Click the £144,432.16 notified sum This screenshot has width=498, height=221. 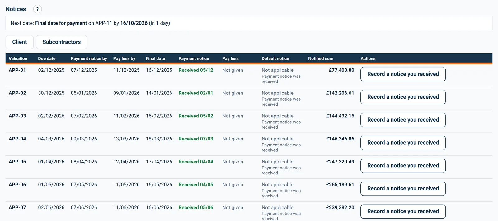pyautogui.click(x=340, y=116)
